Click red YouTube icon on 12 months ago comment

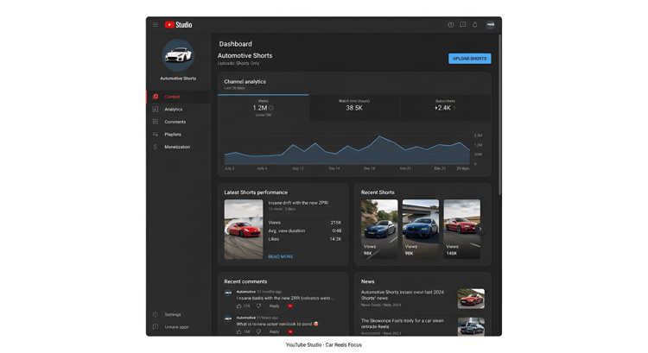coord(290,306)
